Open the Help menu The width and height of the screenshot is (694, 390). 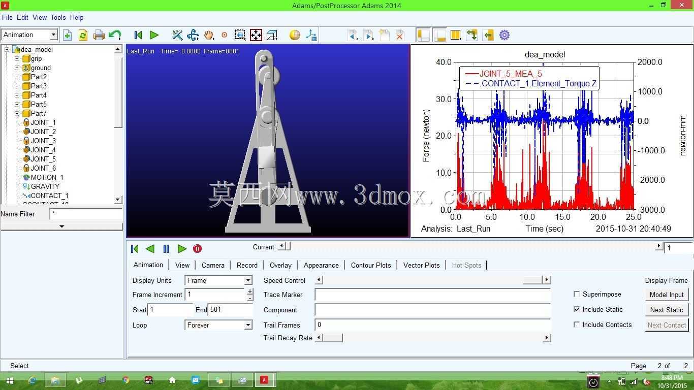[77, 17]
